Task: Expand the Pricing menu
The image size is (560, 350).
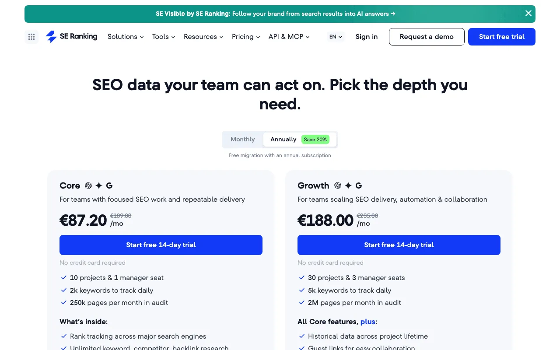Action: (x=246, y=37)
